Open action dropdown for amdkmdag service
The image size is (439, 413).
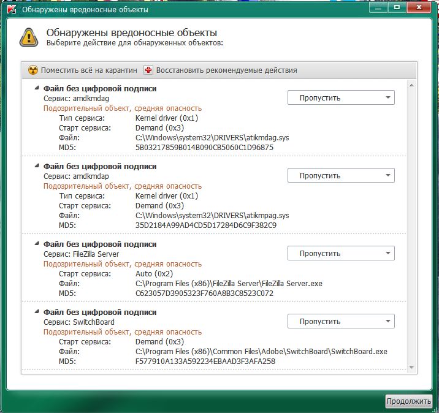pos(341,98)
